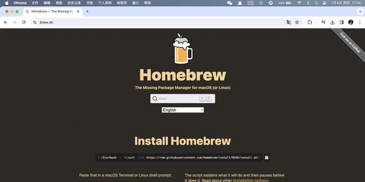
Task: Bookmark this page with the star icon
Action: [297, 22]
